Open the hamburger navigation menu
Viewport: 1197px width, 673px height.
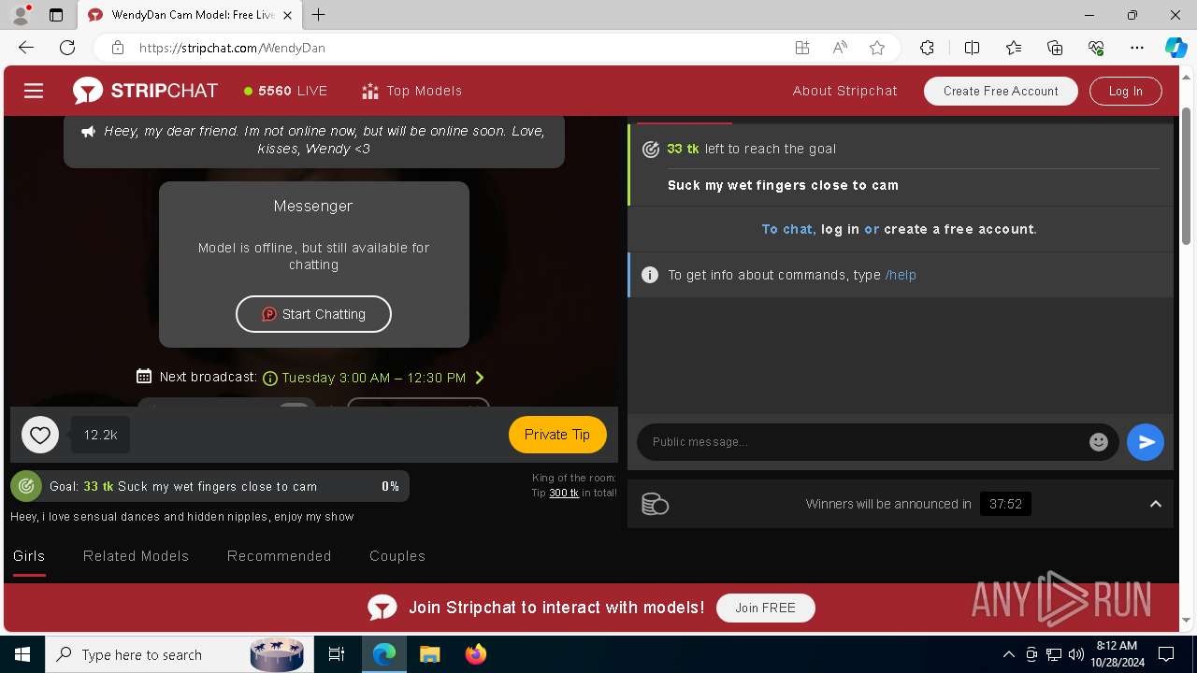(x=34, y=91)
